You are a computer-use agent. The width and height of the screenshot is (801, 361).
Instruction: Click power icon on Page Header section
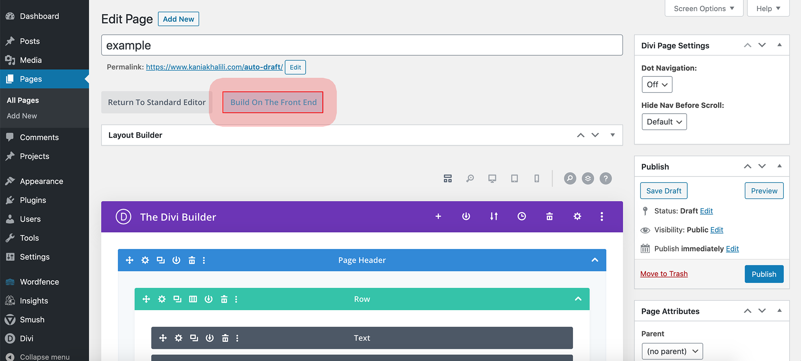point(176,260)
